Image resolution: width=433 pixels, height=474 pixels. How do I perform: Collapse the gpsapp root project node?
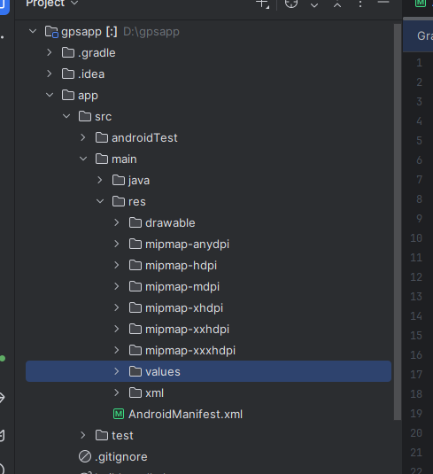click(x=33, y=31)
